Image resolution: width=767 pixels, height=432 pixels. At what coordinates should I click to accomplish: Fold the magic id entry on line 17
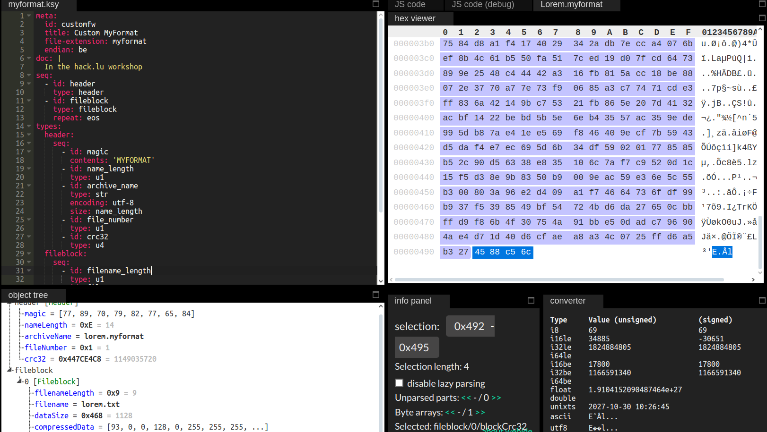(x=29, y=152)
